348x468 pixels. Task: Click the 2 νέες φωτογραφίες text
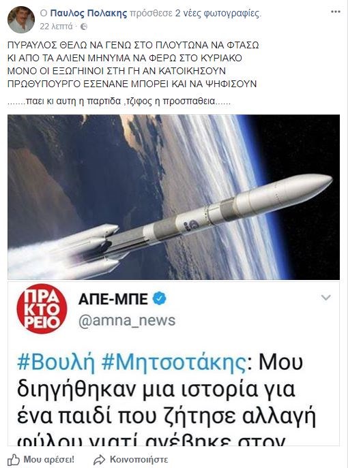click(x=218, y=14)
